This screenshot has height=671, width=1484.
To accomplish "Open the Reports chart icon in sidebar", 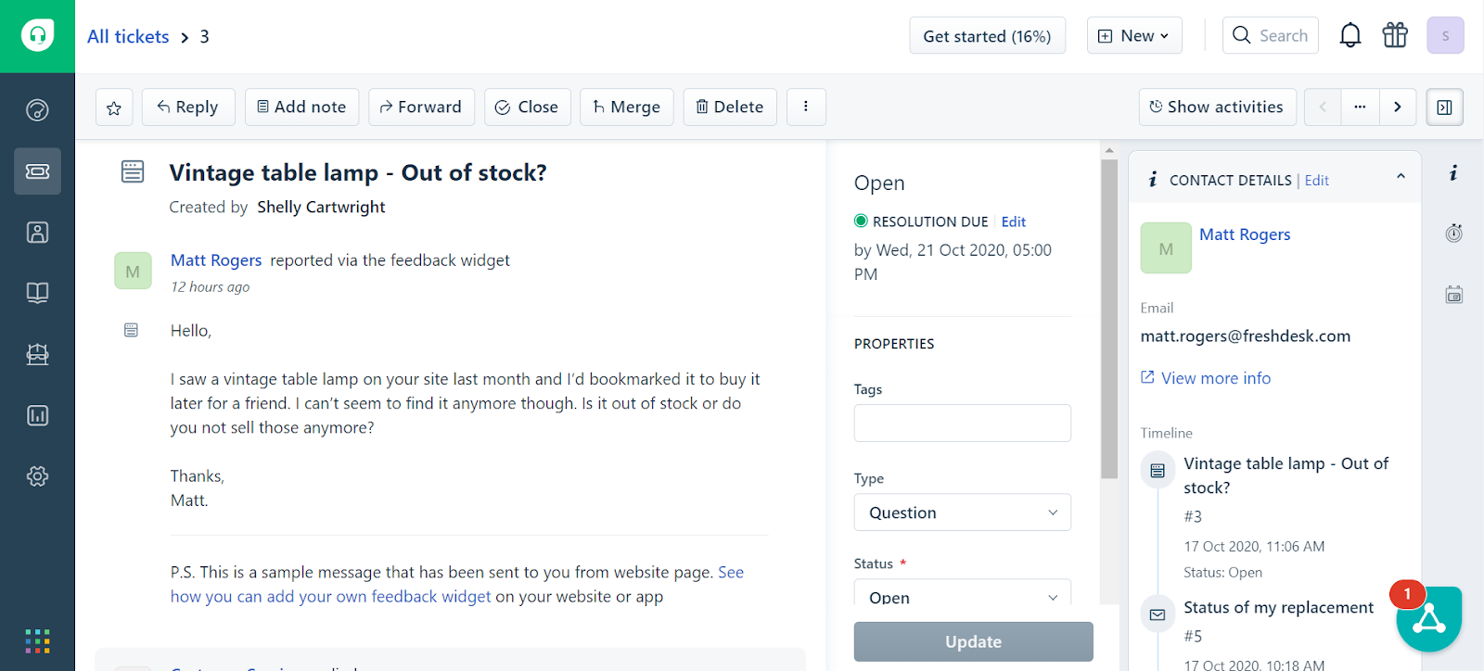I will point(37,415).
